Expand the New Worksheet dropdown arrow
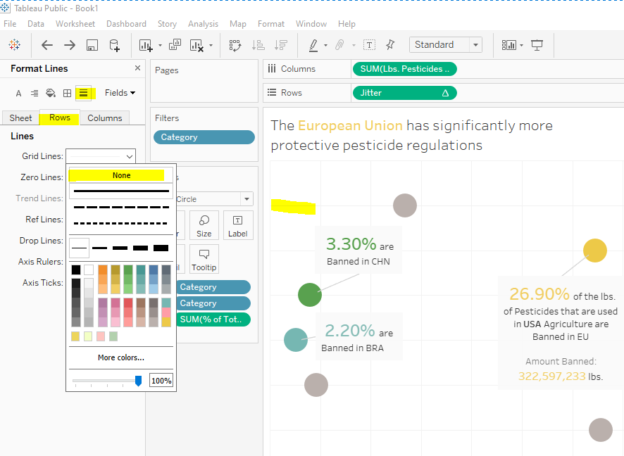Viewport: 624px width, 456px height. (160, 45)
